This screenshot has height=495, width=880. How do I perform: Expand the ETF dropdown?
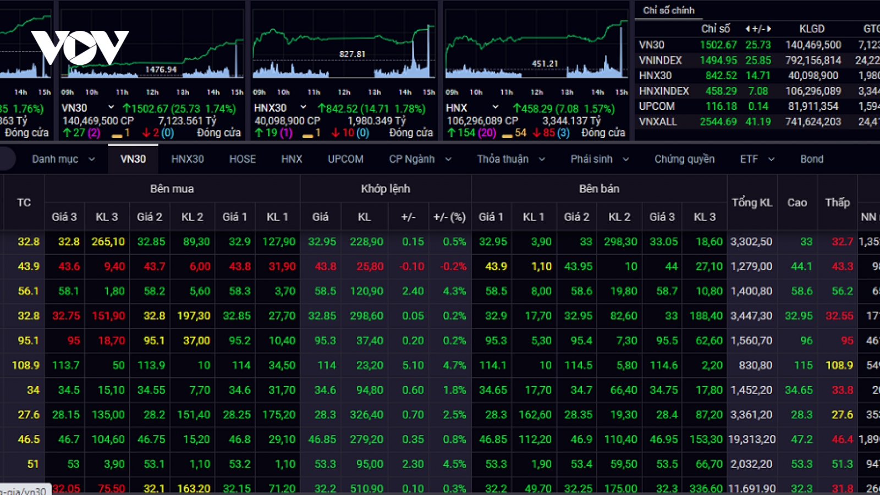pos(757,159)
